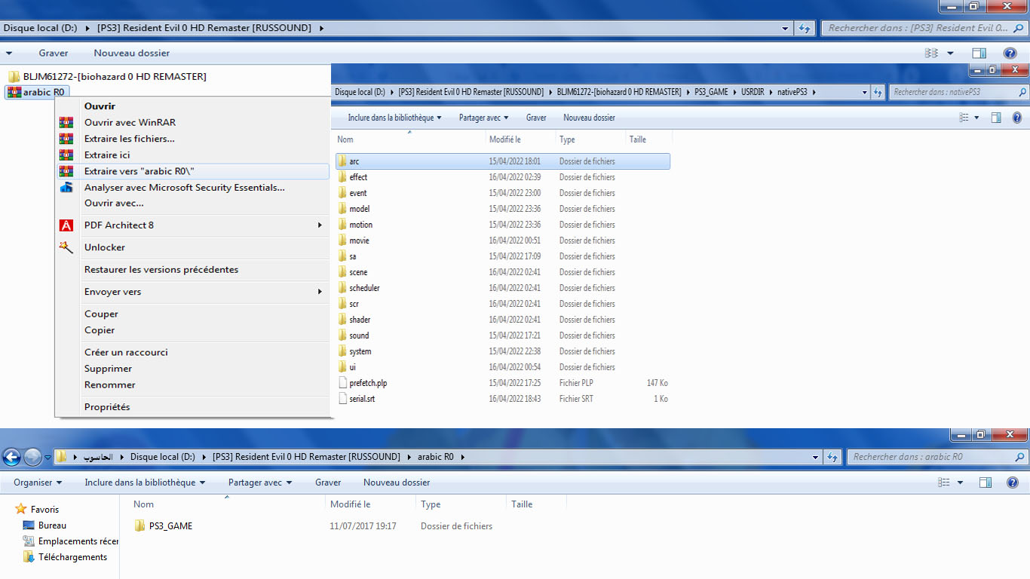
Task: Click the Bureau desktop icon in sidebar
Action: (x=29, y=525)
